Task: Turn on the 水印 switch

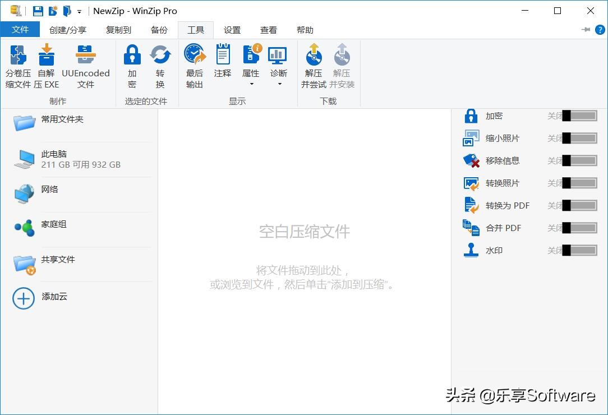Action: pyautogui.click(x=581, y=251)
